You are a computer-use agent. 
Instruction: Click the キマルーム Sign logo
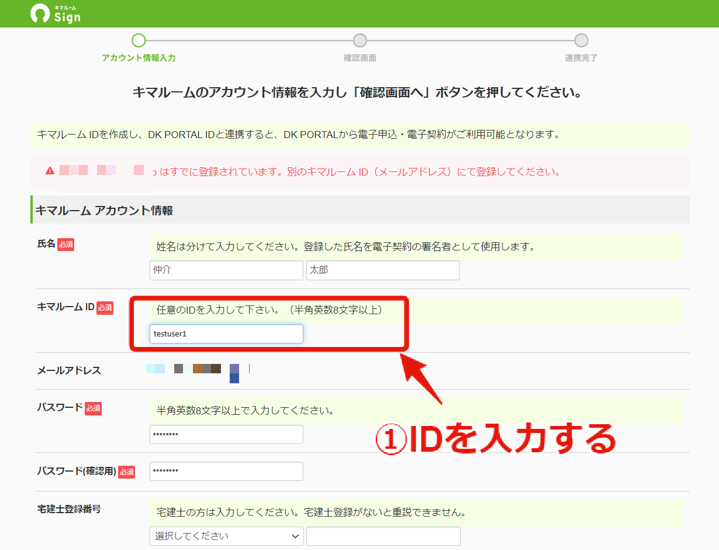tap(56, 13)
